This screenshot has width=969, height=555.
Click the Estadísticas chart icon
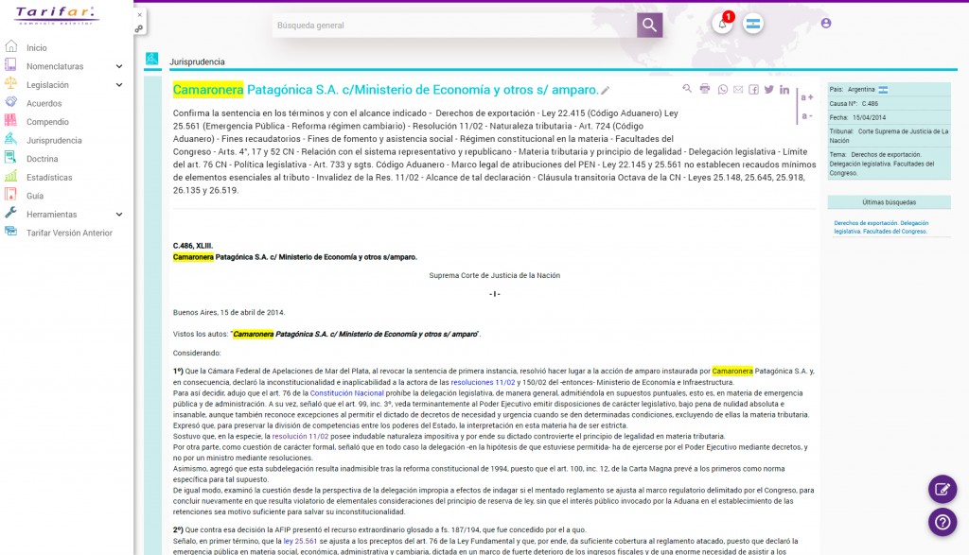pos(10,176)
